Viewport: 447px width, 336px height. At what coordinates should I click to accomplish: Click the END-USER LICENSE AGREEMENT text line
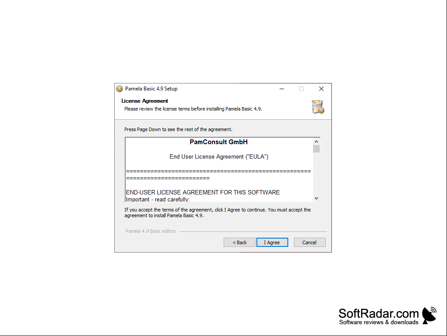click(203, 192)
